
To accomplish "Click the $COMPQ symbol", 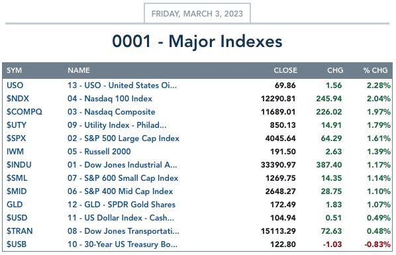I will tap(25, 112).
